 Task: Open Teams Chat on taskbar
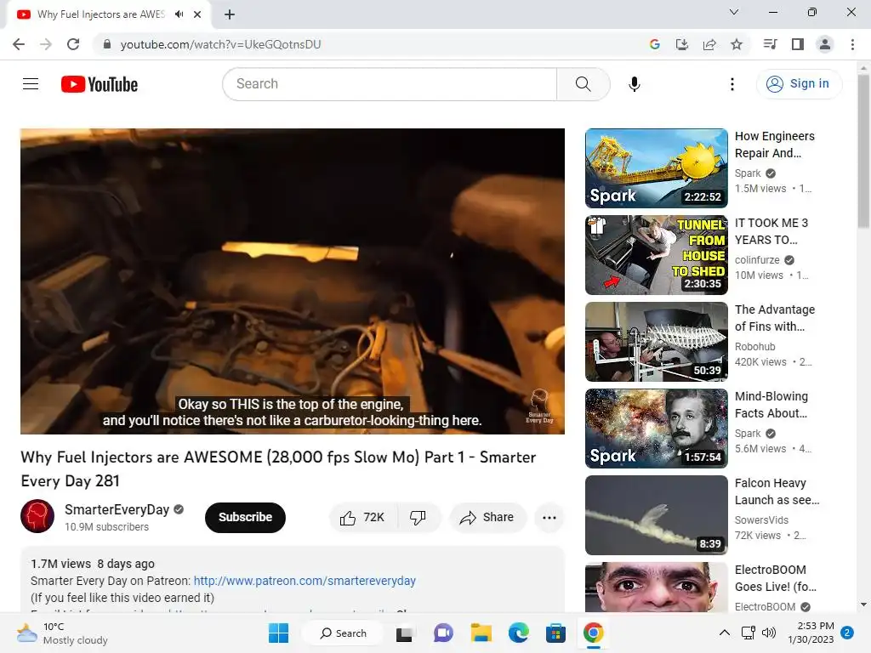tap(442, 633)
